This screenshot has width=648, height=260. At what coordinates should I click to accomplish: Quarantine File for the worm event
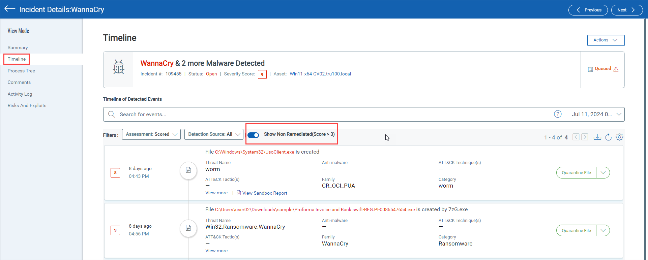[x=576, y=172]
